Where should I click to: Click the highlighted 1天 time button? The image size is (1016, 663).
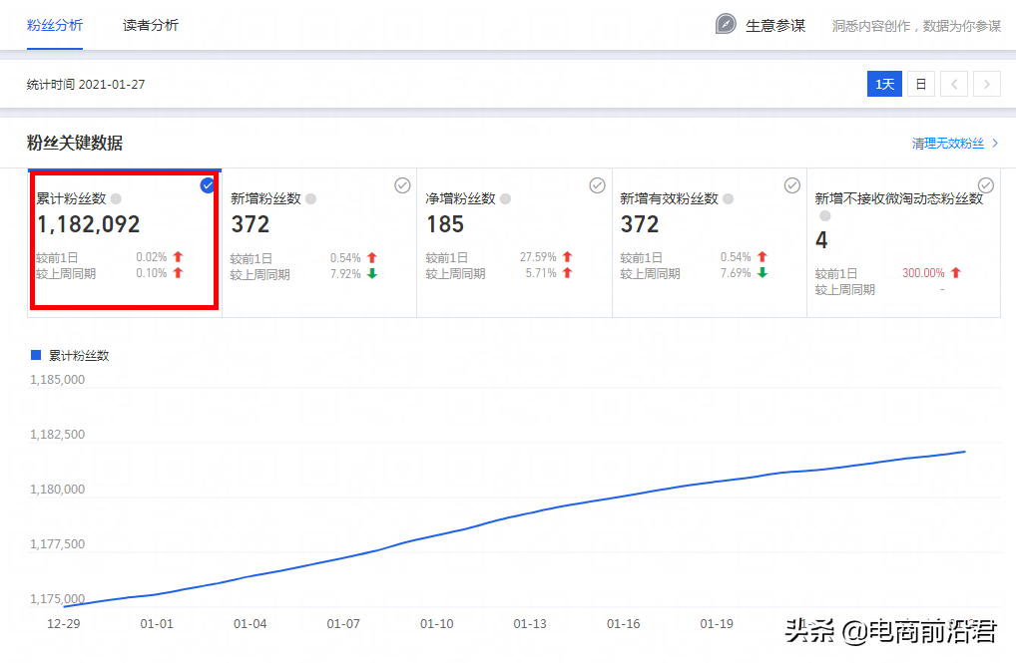(x=884, y=84)
